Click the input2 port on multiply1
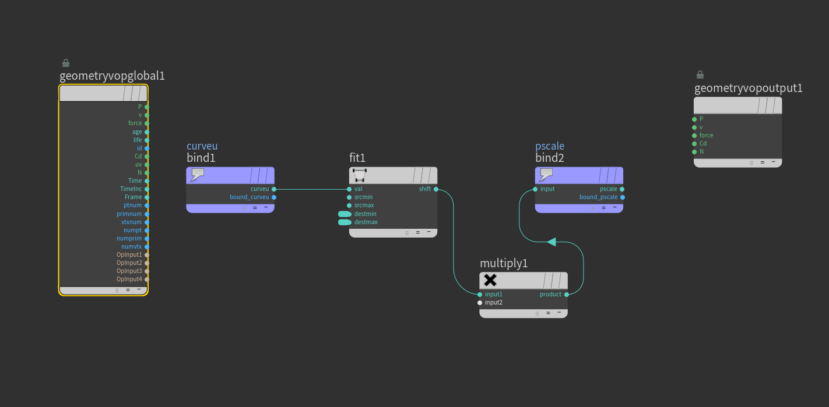The width and height of the screenshot is (829, 407). (480, 303)
